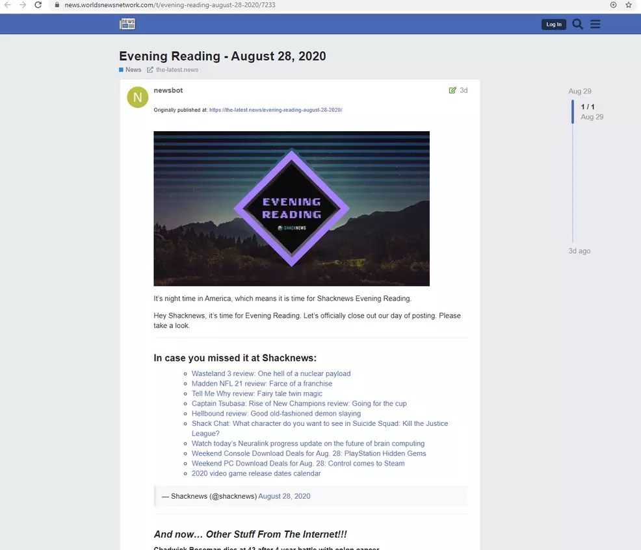Click the browser zoom indicator icon
The image size is (641, 550).
tap(613, 5)
